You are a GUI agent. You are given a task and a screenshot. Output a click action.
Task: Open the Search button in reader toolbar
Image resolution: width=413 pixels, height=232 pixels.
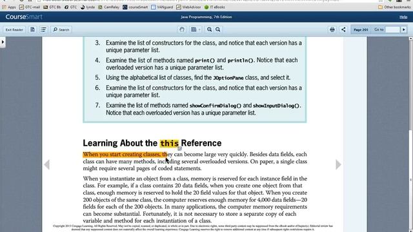pos(61,30)
